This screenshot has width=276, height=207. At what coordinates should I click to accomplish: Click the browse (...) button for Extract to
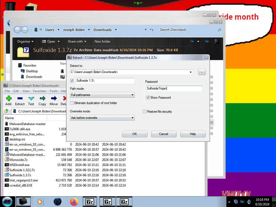coord(202,72)
